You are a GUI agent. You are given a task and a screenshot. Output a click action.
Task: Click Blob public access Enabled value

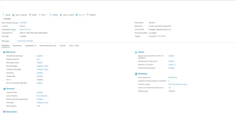point(40,63)
